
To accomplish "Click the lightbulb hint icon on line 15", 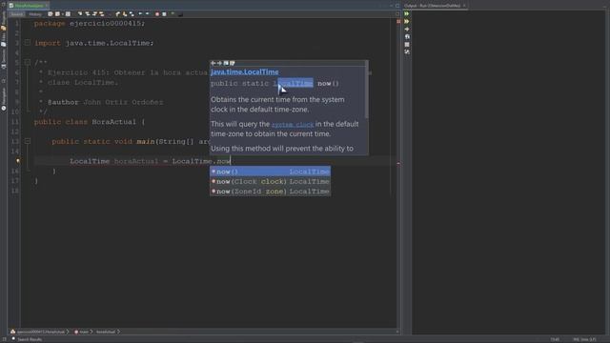I will point(17,161).
